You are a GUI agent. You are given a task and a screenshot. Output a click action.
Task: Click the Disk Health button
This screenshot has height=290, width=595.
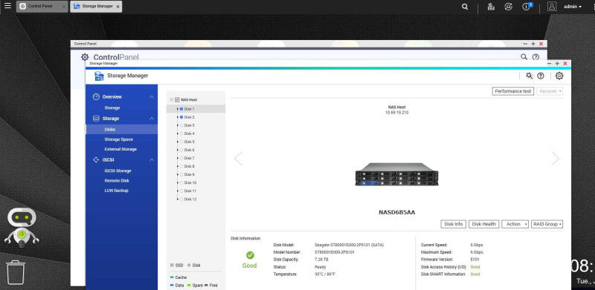[484, 224]
